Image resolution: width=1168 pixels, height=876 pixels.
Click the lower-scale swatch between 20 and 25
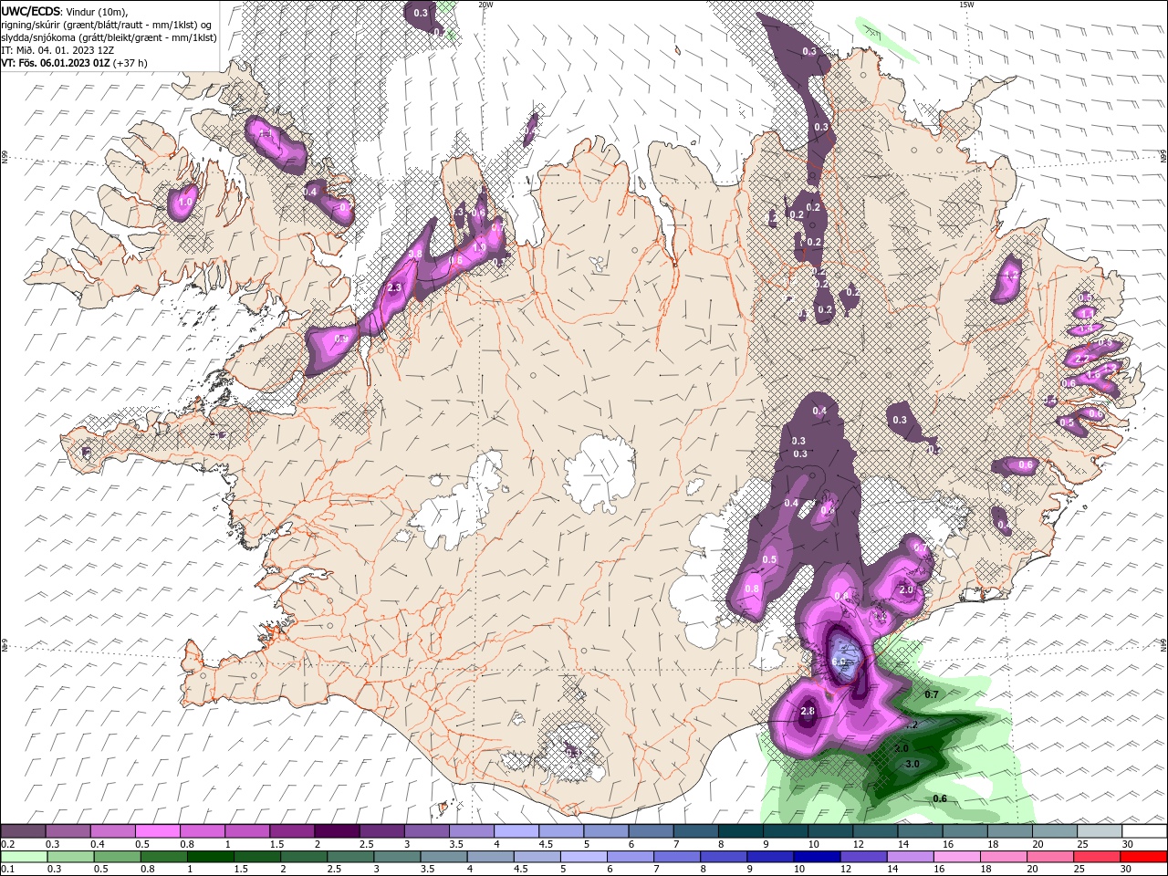click(1050, 857)
